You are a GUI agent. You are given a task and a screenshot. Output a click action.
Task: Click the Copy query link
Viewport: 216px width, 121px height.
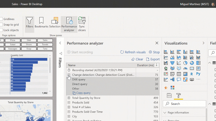[x=82, y=93]
